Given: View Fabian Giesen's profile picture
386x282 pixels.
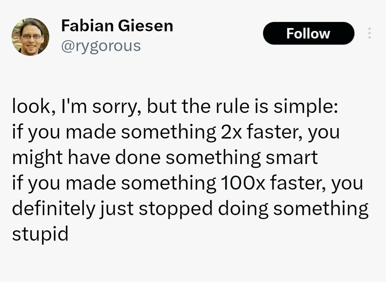Looking at the screenshot, I should click(30, 37).
